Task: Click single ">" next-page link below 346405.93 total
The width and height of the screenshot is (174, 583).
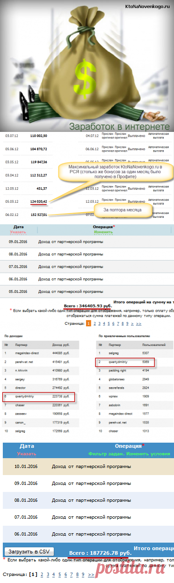Action: [x=132, y=323]
